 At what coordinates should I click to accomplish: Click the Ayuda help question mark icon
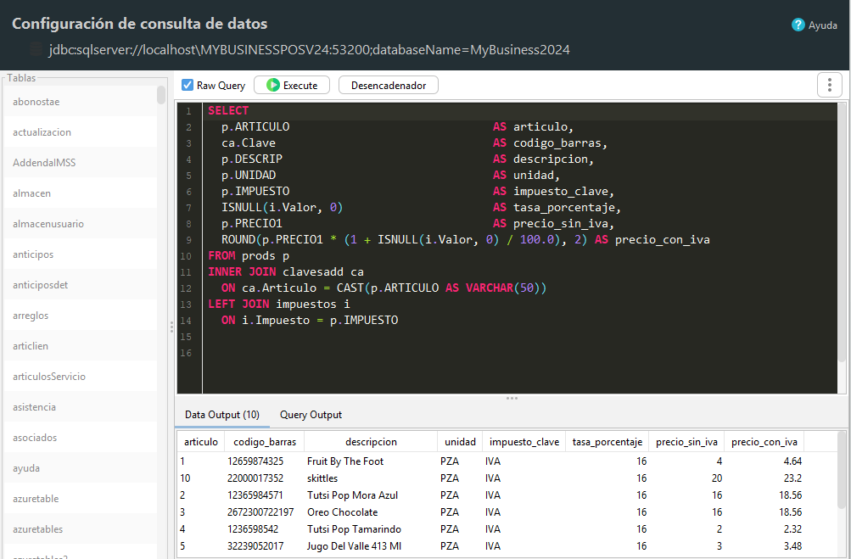[798, 25]
